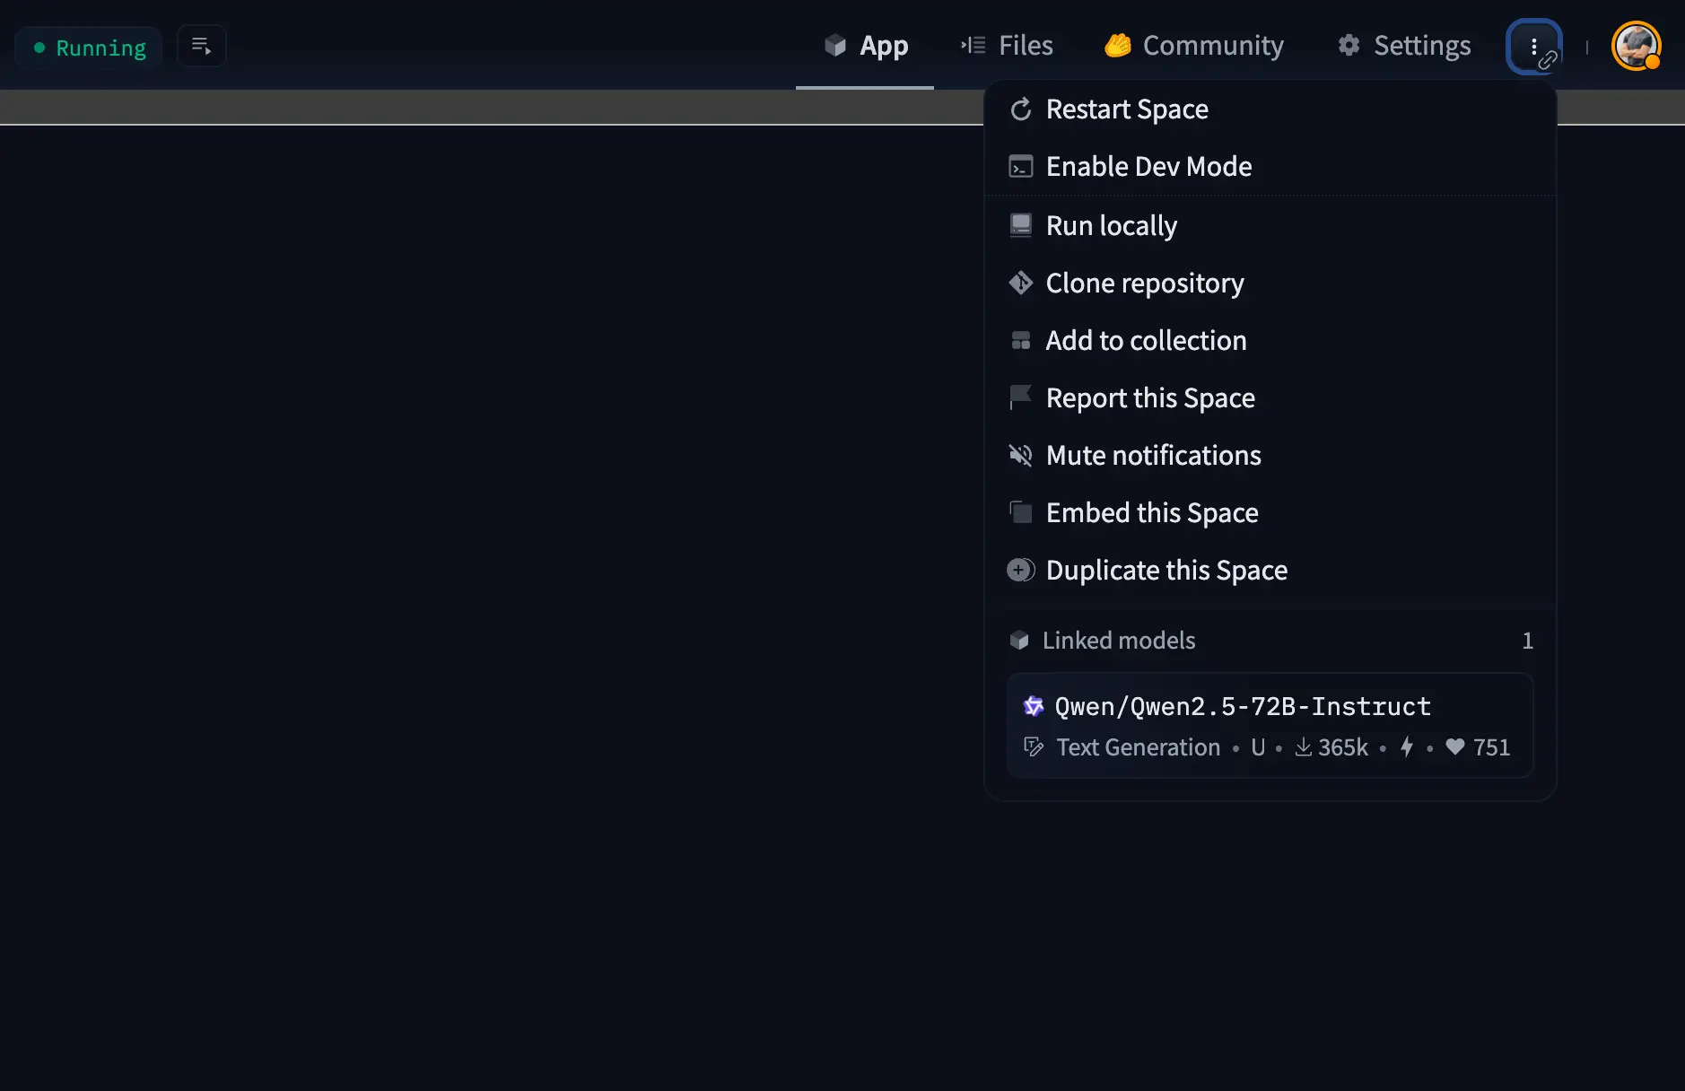Click the collection grid icon
This screenshot has width=1685, height=1091.
pos(1021,341)
